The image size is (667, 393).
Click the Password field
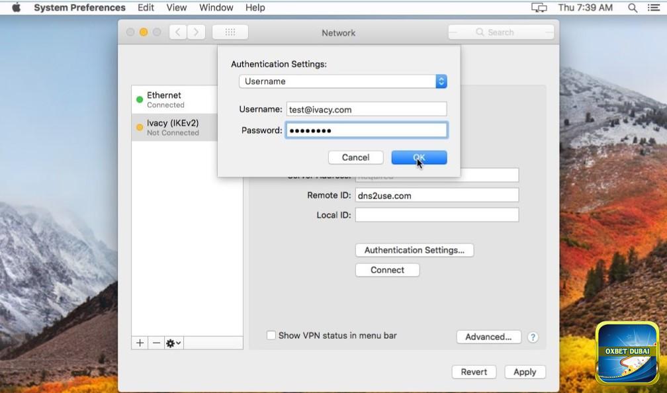pyautogui.click(x=366, y=130)
